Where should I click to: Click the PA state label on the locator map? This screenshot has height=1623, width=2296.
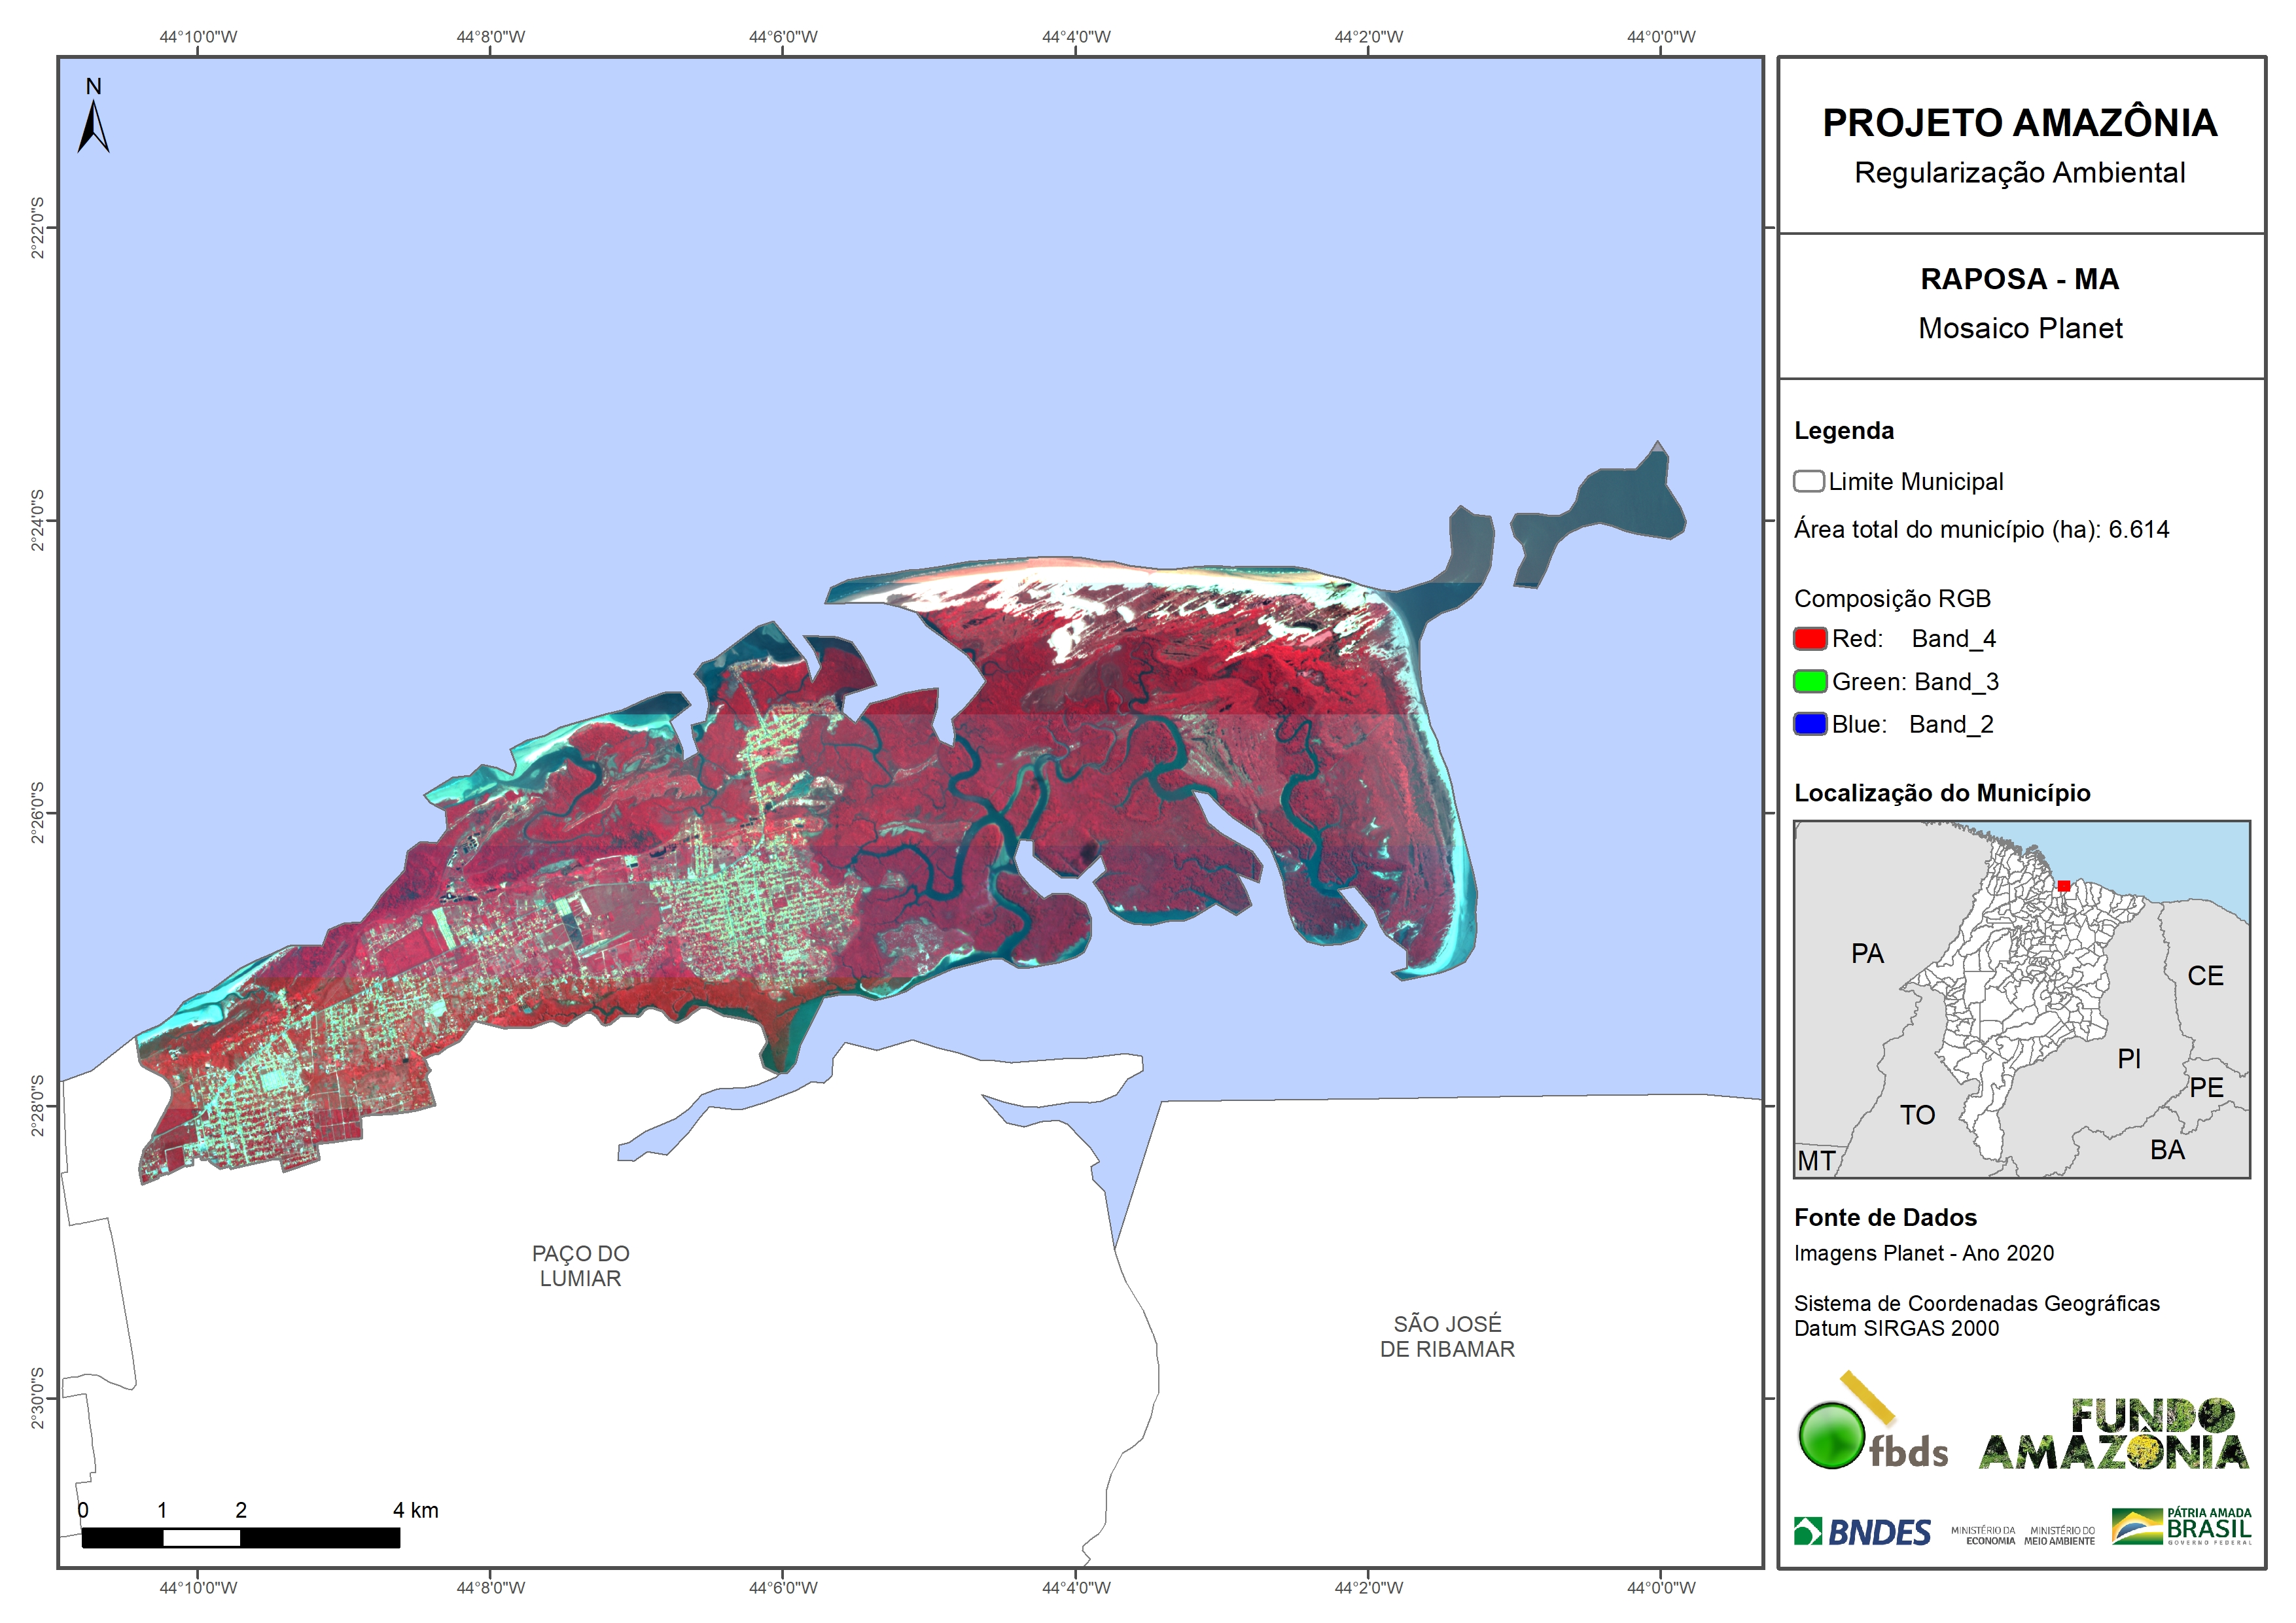point(1867,954)
